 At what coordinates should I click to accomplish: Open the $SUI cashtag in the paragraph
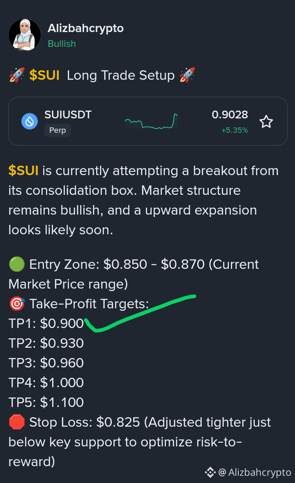pyautogui.click(x=23, y=170)
